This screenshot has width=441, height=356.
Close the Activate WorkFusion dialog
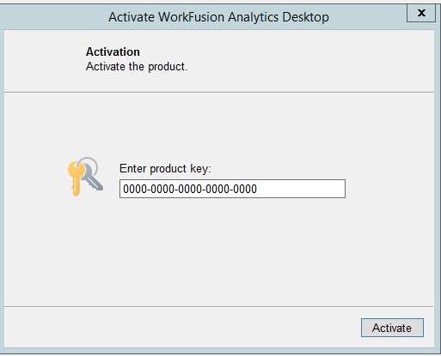click(421, 13)
